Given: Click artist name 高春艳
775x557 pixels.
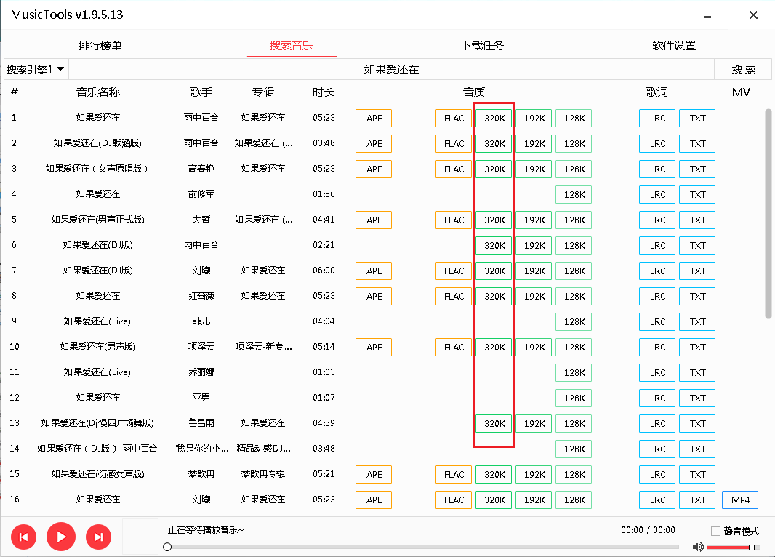Looking at the screenshot, I should 201,169.
